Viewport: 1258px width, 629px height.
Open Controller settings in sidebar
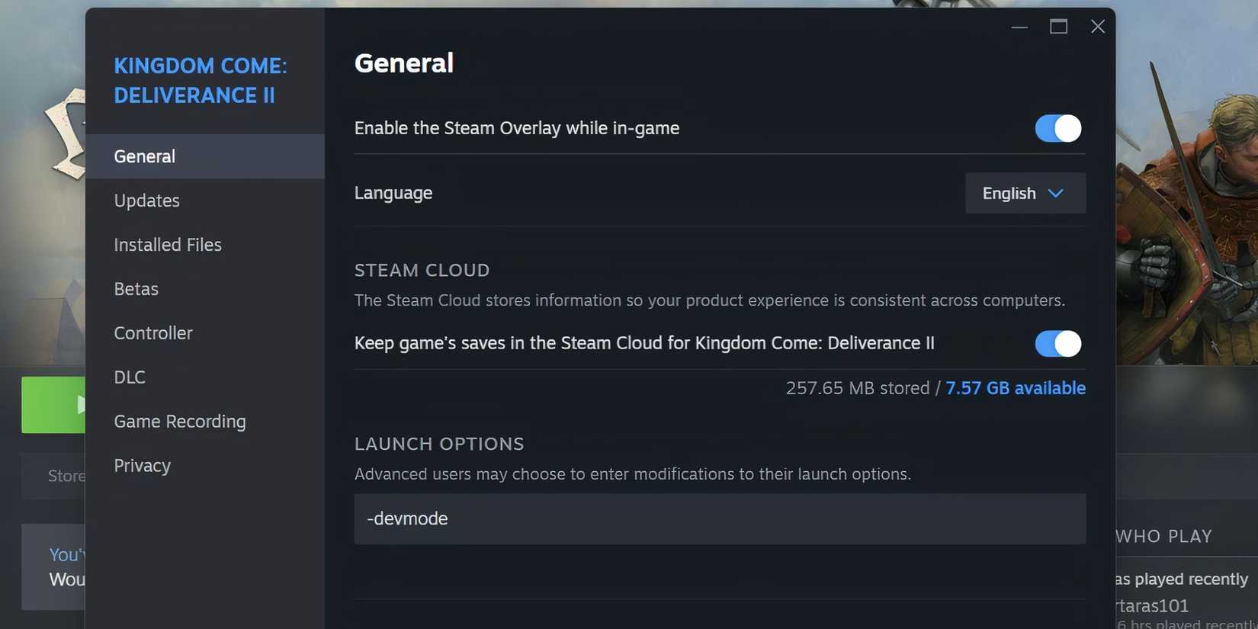pos(153,333)
